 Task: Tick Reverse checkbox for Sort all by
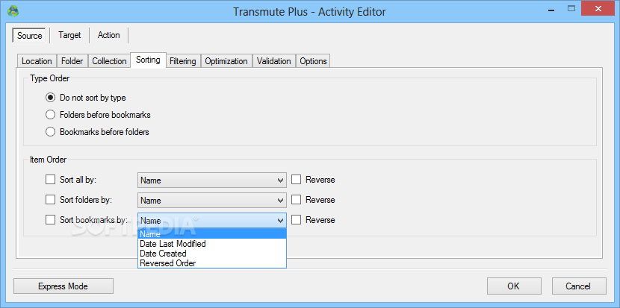(x=296, y=180)
